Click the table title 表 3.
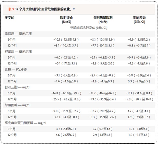Image resolution: width=158 pixels, height=144 pixels. point(11,9)
